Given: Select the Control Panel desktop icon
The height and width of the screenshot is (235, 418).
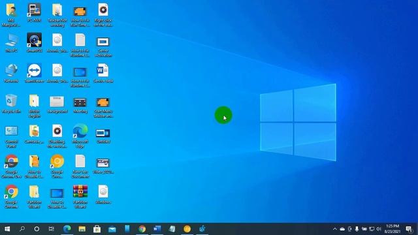Looking at the screenshot, I should (x=11, y=136).
